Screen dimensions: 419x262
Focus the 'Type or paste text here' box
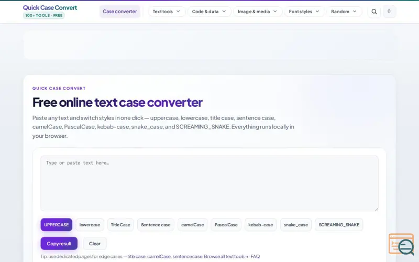pyautogui.click(x=210, y=183)
